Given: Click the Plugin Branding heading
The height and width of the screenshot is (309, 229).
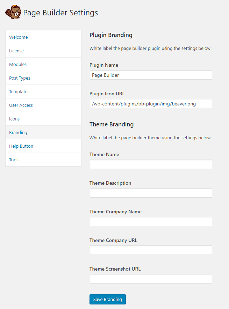Looking at the screenshot, I should (111, 35).
